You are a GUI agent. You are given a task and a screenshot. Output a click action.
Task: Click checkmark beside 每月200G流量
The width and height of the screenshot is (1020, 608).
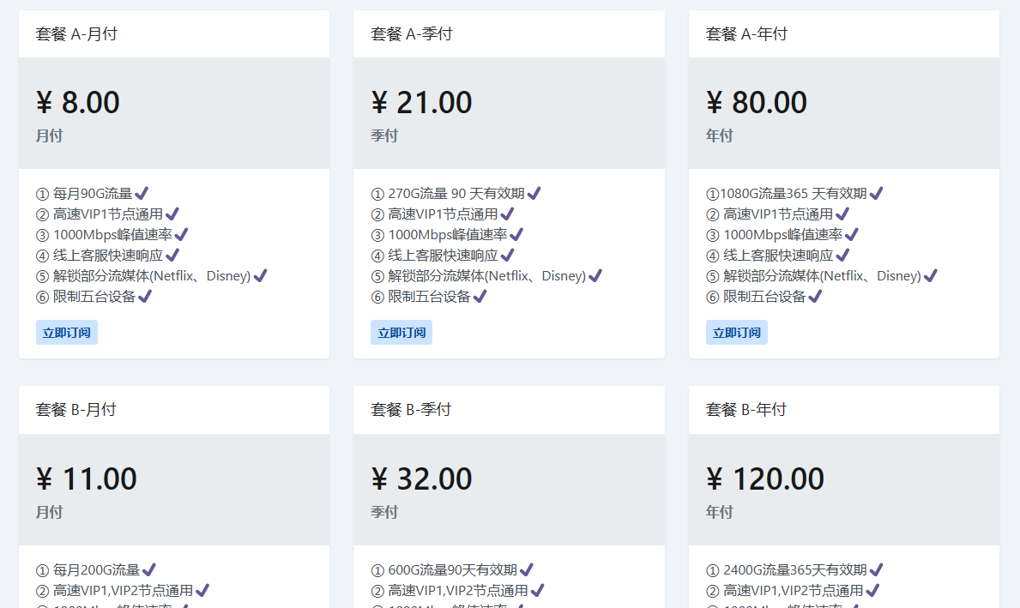click(148, 569)
